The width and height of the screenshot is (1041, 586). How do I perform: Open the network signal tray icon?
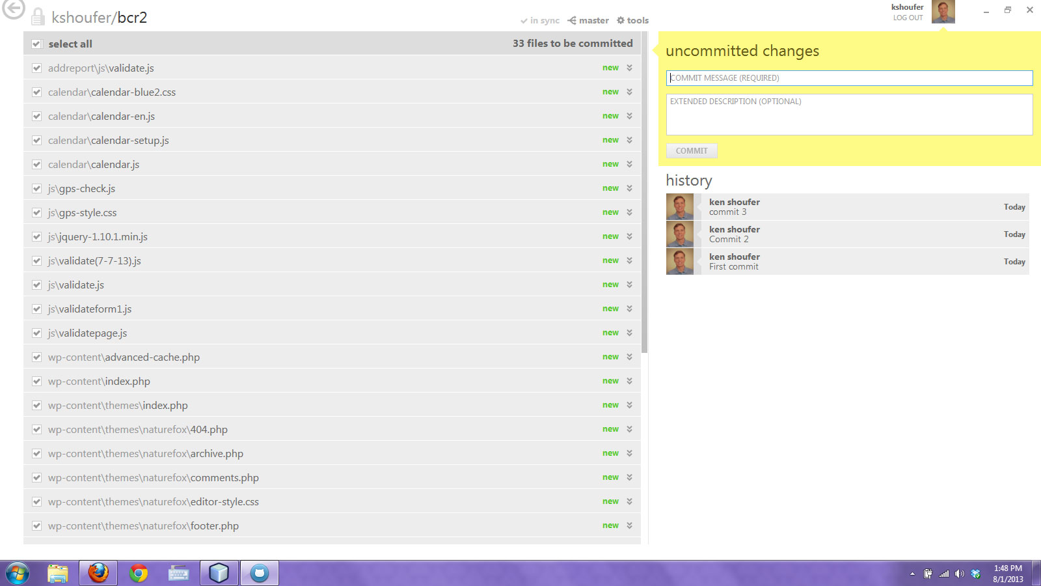coord(944,574)
